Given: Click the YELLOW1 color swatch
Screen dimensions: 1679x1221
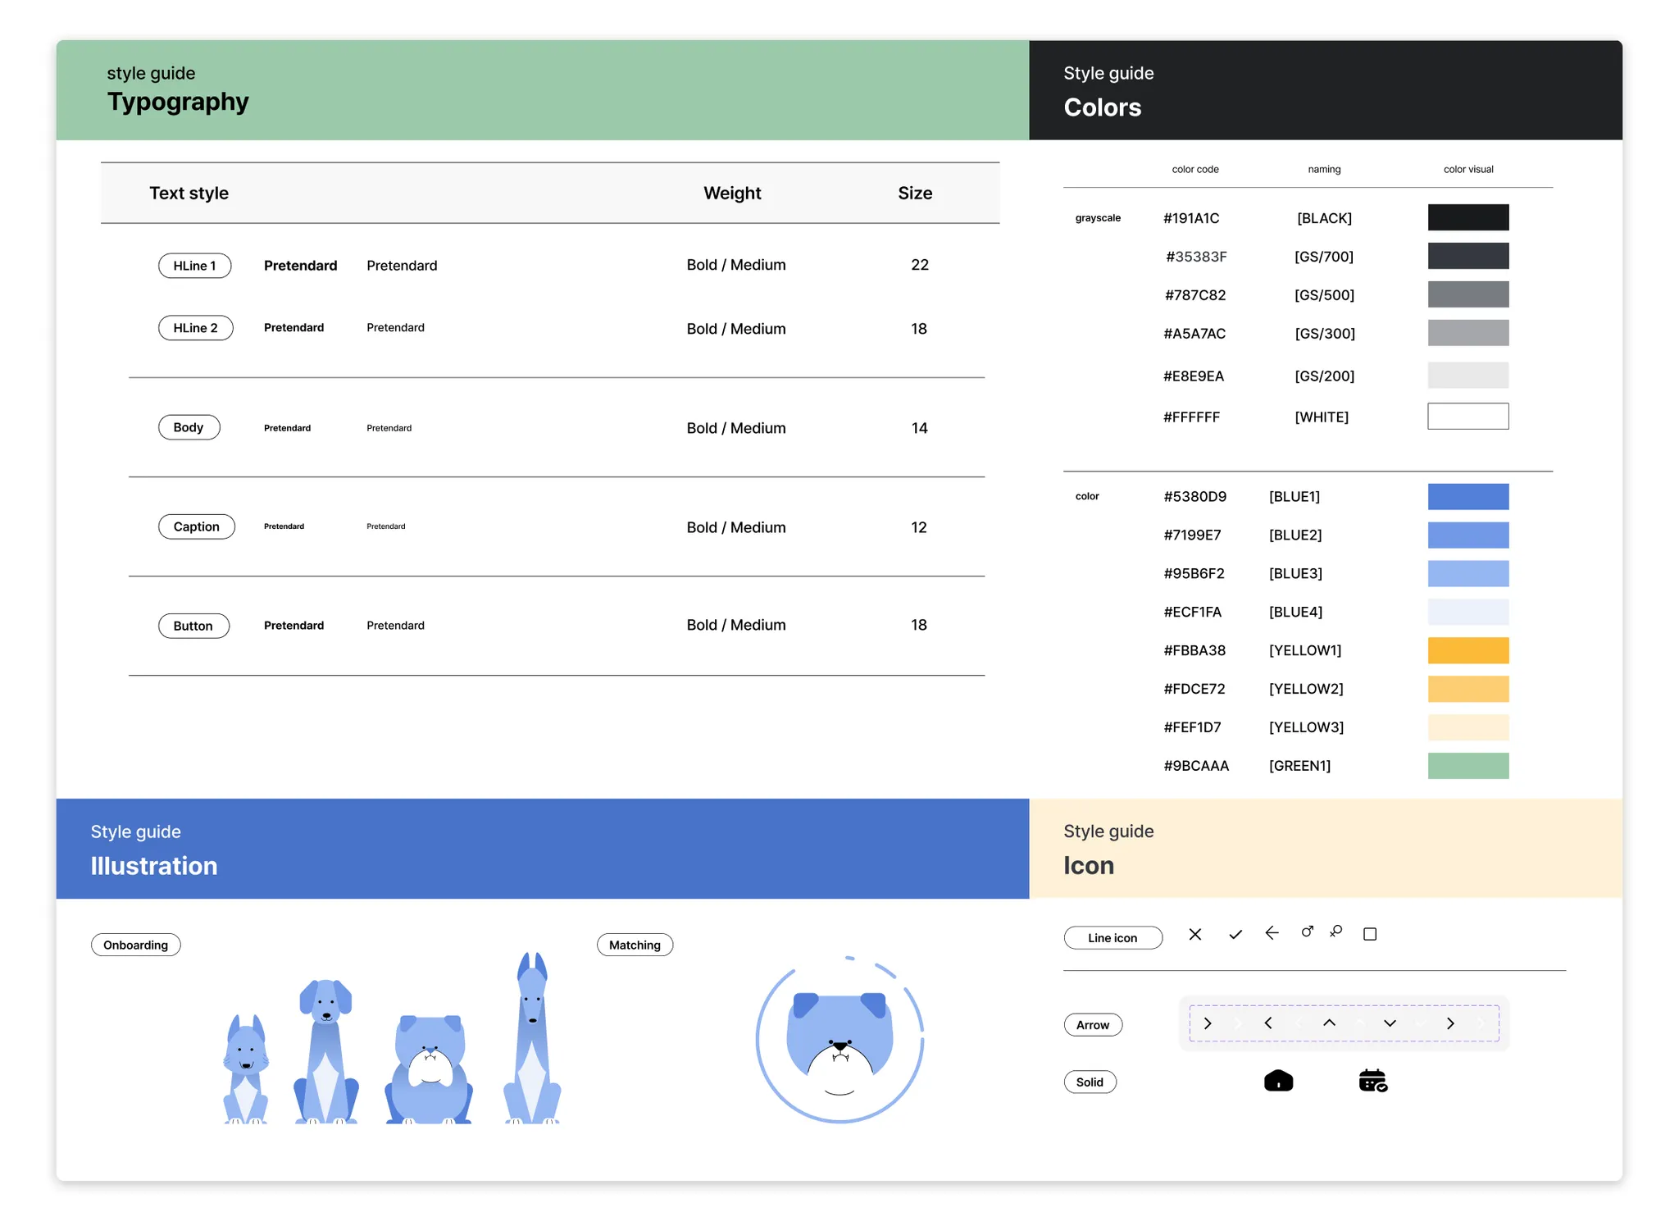Looking at the screenshot, I should 1467,650.
